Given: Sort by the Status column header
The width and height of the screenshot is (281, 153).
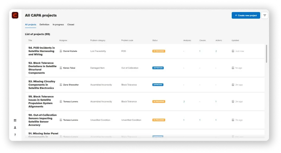Looking at the screenshot, I should coord(155,40).
